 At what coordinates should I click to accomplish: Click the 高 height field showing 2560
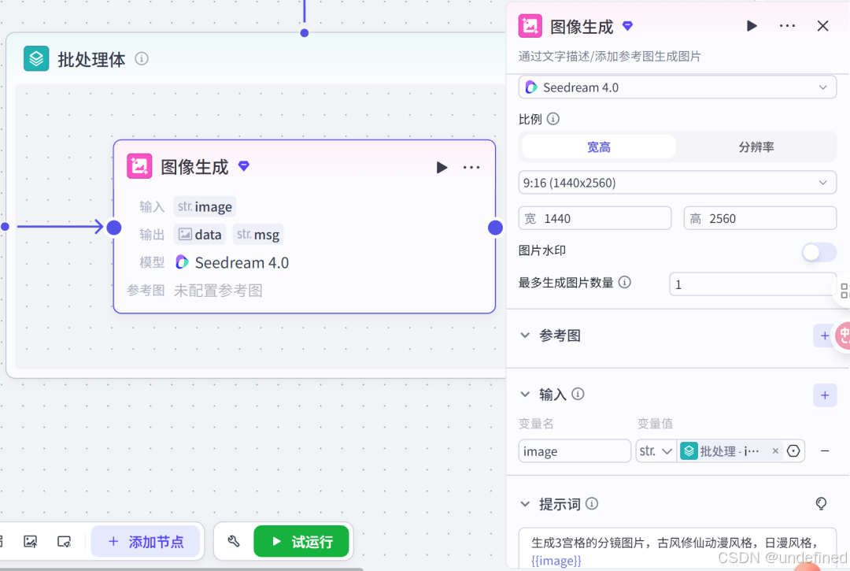[x=760, y=218]
